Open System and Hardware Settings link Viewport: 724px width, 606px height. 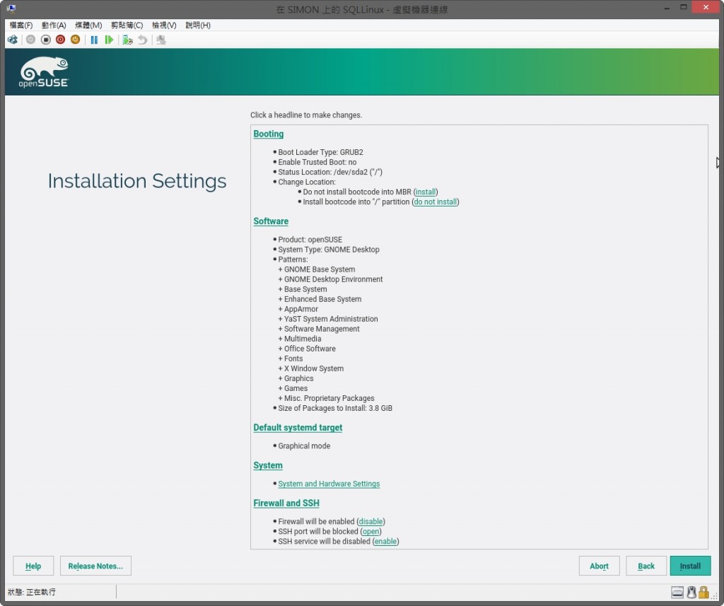(329, 484)
